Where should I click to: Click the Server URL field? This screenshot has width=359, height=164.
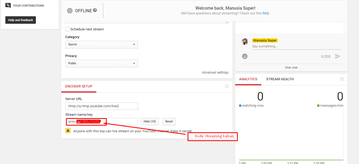point(102,106)
